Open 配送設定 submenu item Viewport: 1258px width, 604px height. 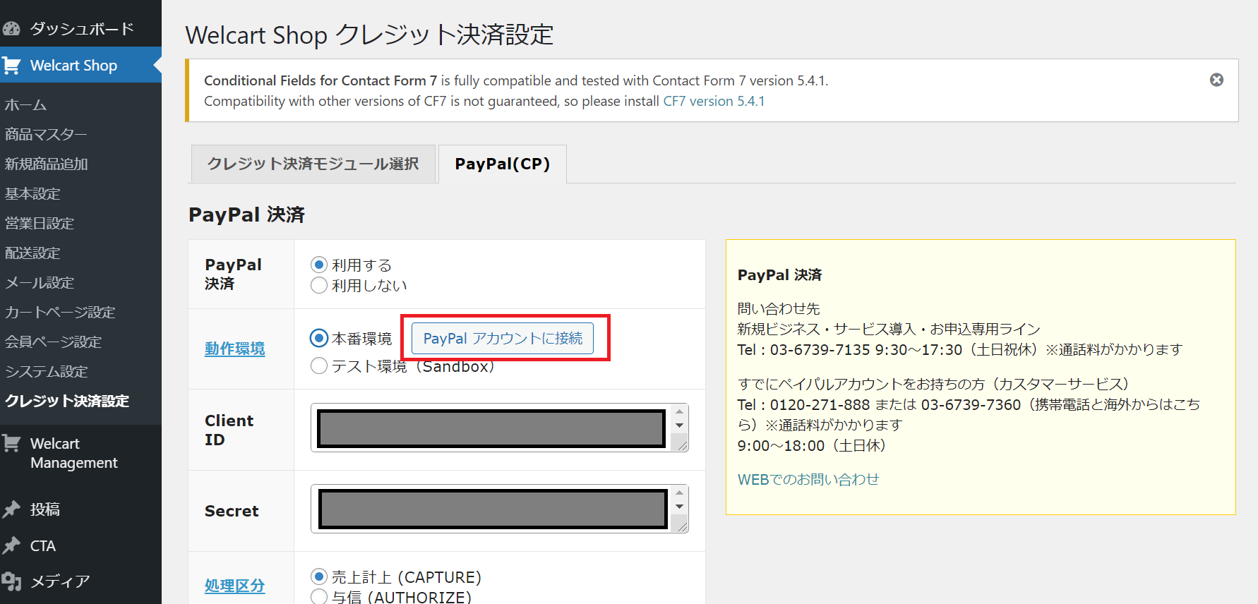(x=32, y=253)
